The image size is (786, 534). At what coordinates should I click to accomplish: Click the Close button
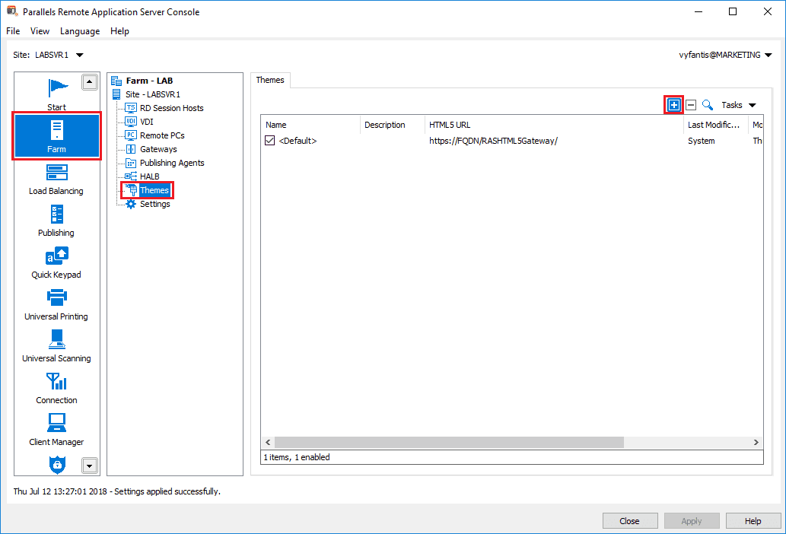[x=629, y=521]
